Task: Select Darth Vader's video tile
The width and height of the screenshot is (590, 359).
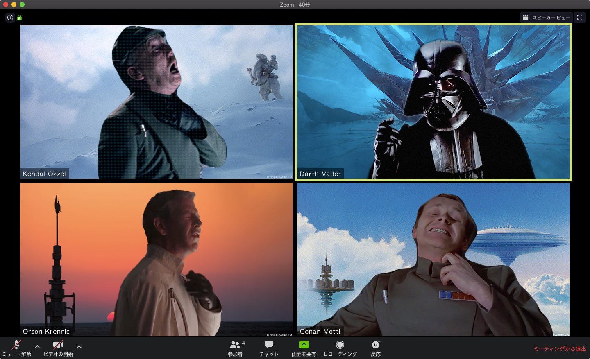Action: [433, 102]
